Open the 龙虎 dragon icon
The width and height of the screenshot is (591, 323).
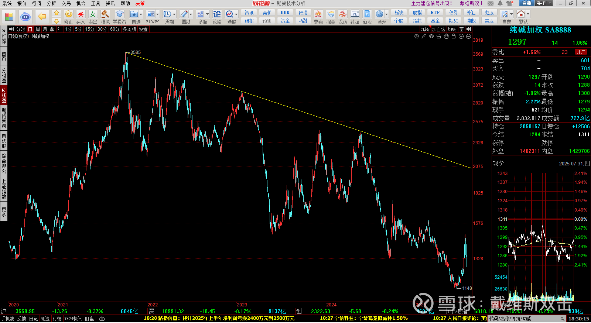coord(343,17)
